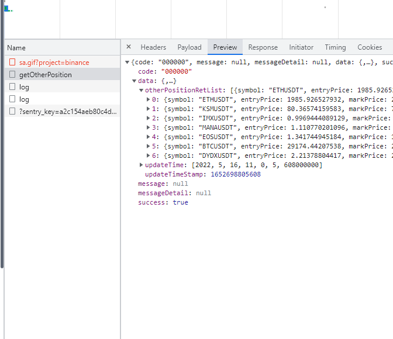Collapse the data object
393x339 pixels.
point(135,81)
